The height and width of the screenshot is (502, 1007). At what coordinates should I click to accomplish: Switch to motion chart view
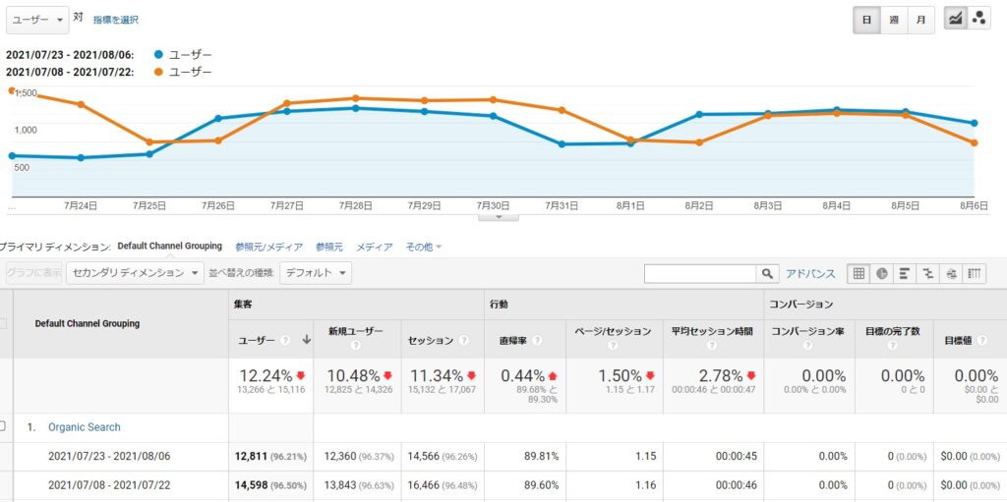978,20
